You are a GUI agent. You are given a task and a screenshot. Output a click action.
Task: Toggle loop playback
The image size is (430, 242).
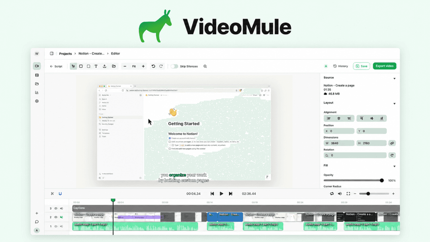[x=332, y=194]
